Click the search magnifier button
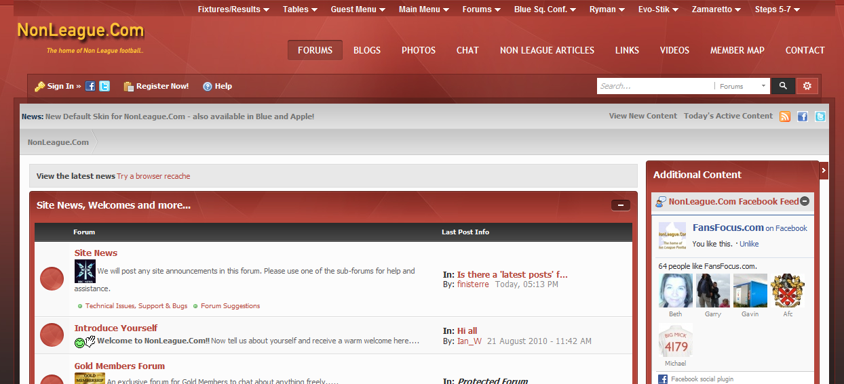Viewport: 844px width, 384px height. (x=783, y=86)
